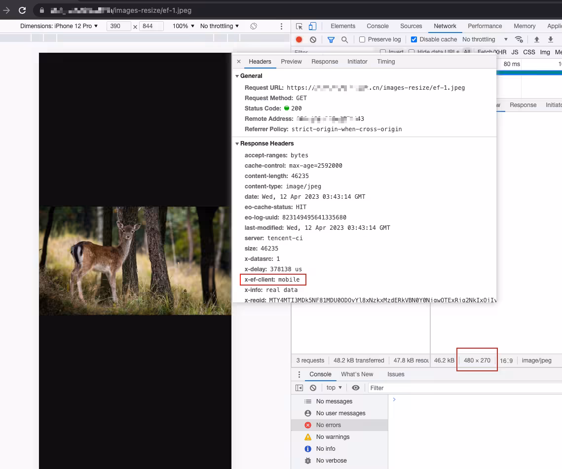Switch to the Timing tab
This screenshot has height=469, width=562.
pos(386,62)
